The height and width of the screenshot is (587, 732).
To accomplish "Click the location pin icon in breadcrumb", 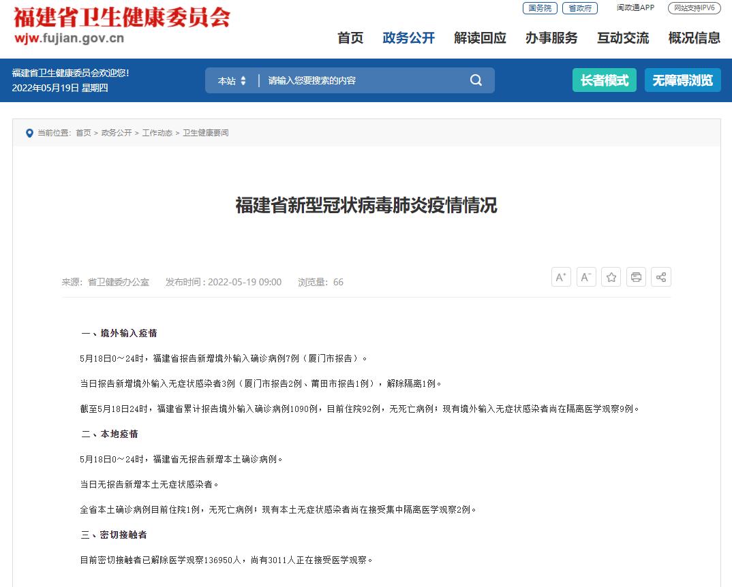I will click(29, 133).
